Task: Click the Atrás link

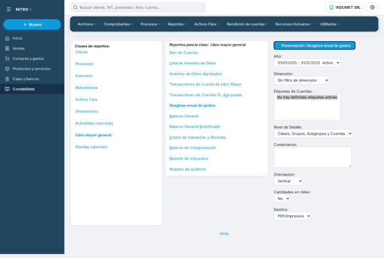Action: pyautogui.click(x=224, y=234)
